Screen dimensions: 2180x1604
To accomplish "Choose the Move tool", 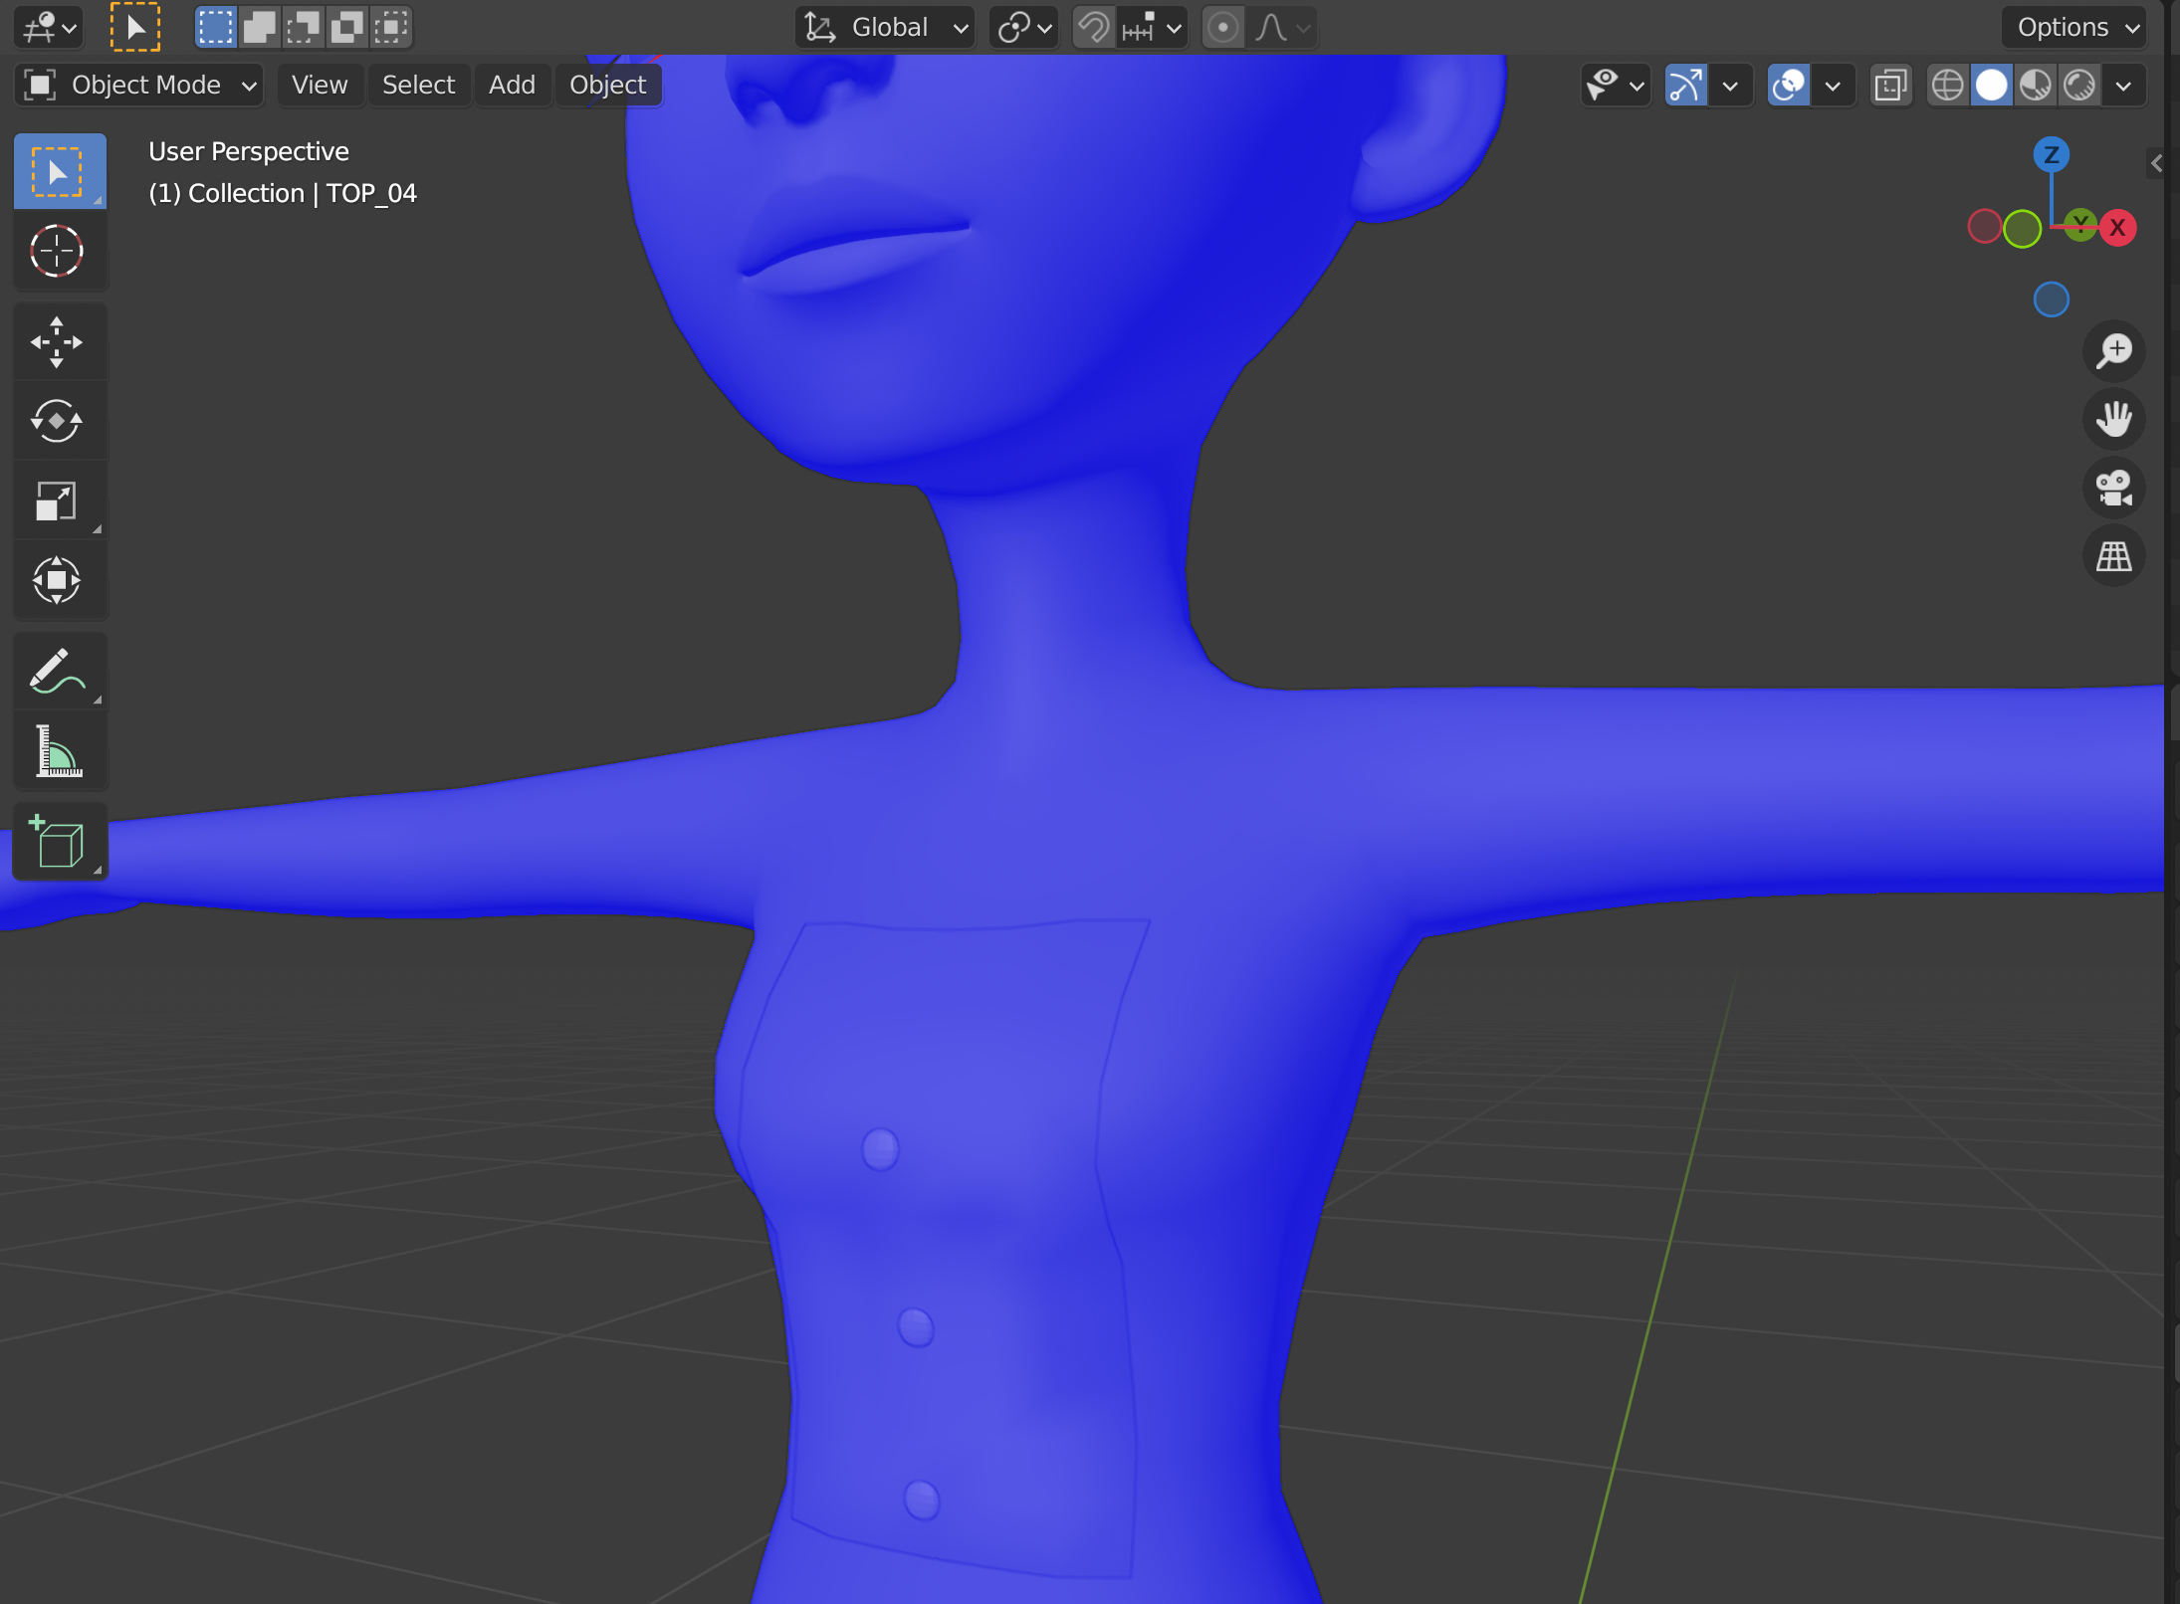I will 57,342.
